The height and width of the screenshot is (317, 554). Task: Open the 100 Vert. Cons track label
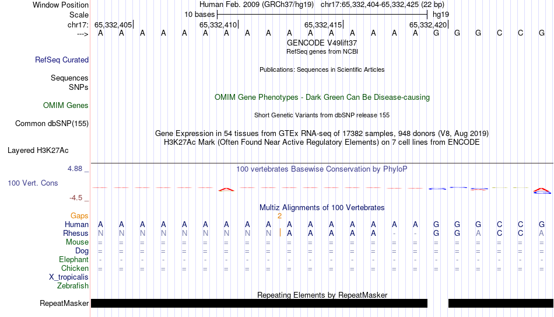[33, 183]
